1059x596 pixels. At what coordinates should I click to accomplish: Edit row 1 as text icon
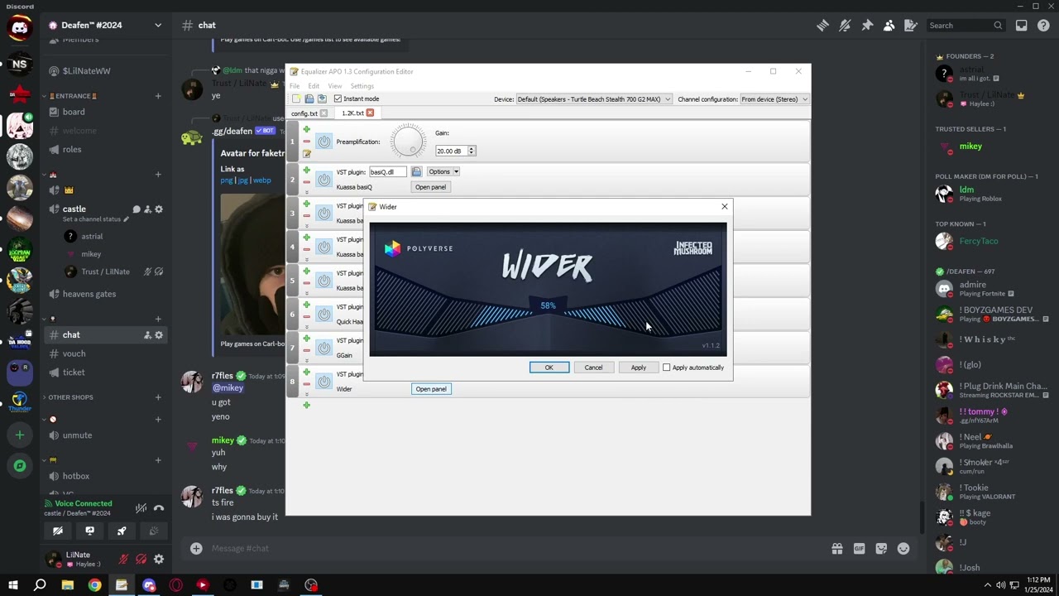tap(306, 153)
